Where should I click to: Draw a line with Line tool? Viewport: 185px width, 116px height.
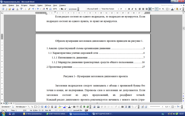click(x=29, y=107)
